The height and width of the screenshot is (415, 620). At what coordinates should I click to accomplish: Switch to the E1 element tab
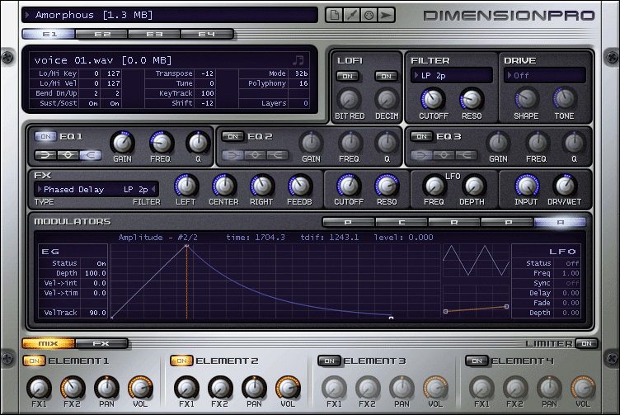[x=49, y=35]
